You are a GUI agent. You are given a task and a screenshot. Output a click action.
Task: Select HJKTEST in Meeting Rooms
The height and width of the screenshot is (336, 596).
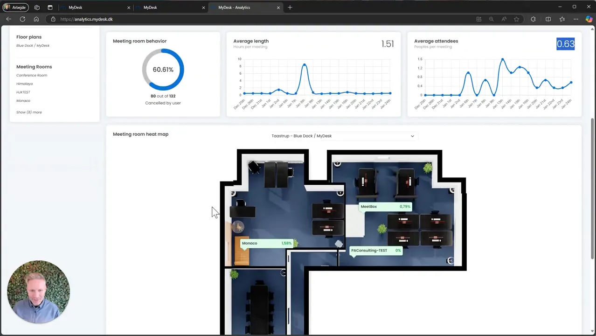click(x=23, y=92)
